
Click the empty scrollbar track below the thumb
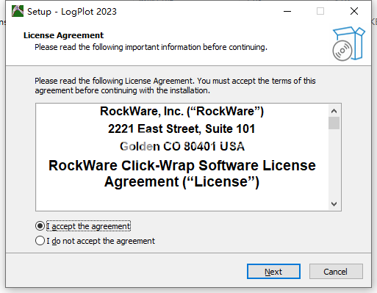click(x=334, y=164)
